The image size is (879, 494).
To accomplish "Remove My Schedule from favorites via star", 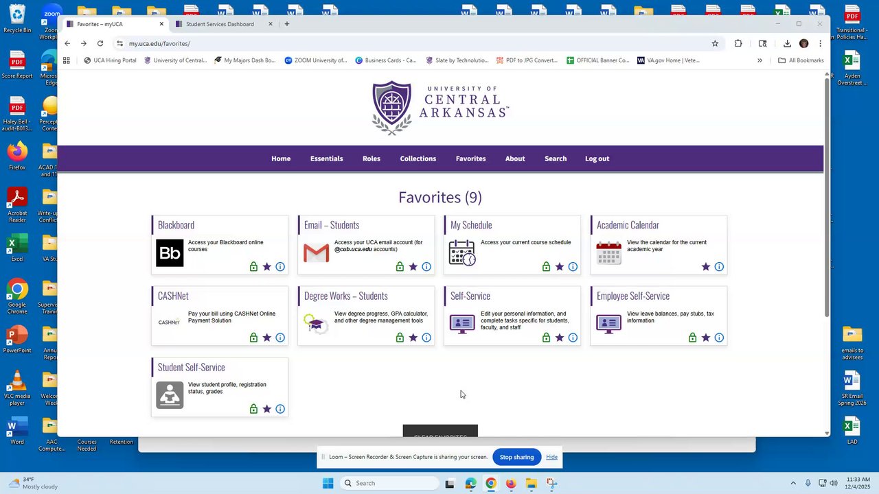I will pos(559,267).
